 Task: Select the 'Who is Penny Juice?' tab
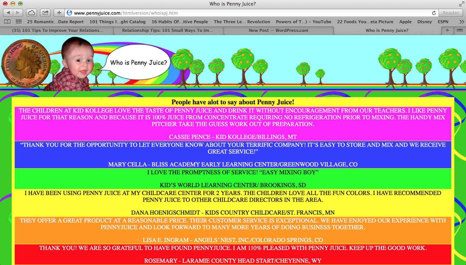tap(387, 30)
